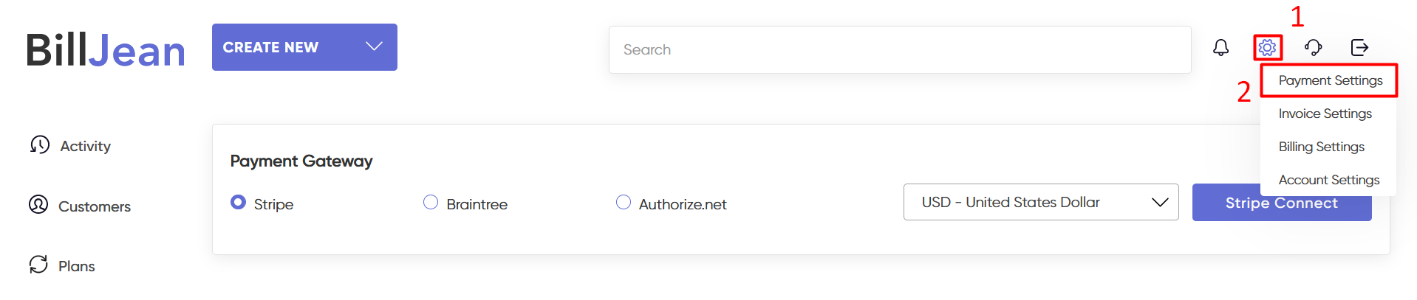Open Account Settings menu entry
This screenshot has height=300, width=1417.
[1328, 180]
